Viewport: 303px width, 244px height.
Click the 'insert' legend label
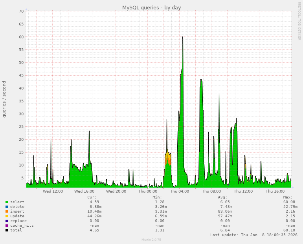17,211
